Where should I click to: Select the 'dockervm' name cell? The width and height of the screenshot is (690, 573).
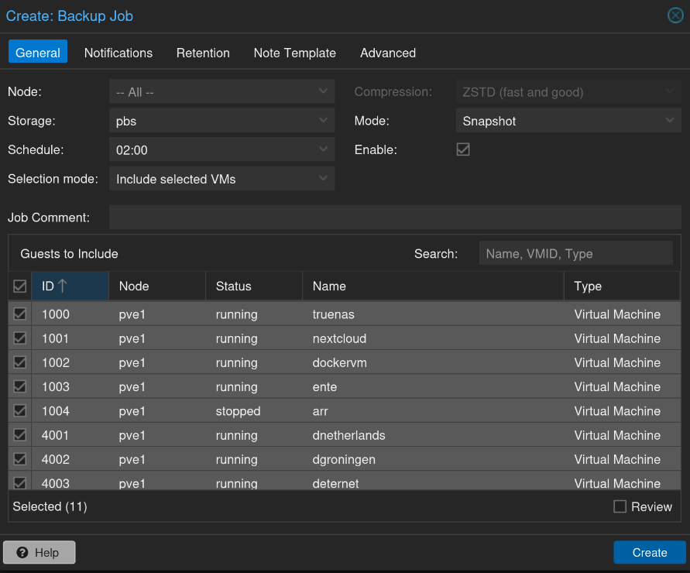433,362
